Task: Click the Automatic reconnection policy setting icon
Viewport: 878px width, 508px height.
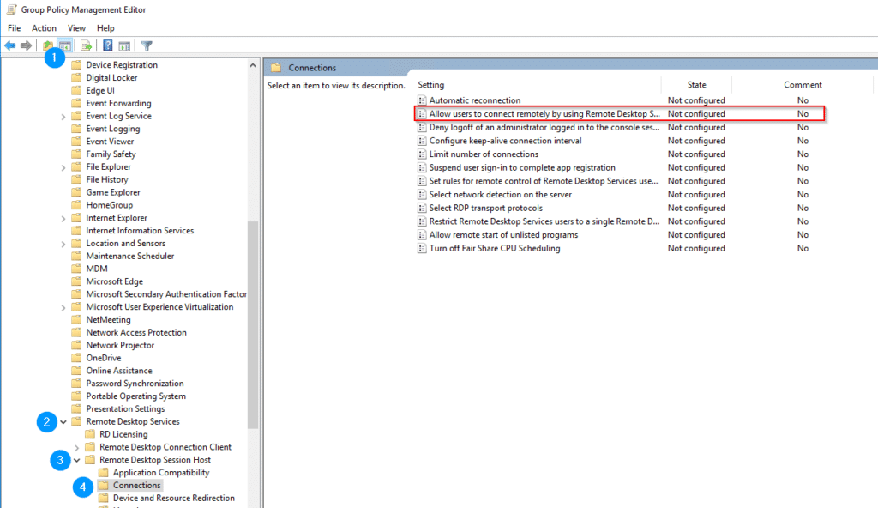Action: click(x=422, y=100)
